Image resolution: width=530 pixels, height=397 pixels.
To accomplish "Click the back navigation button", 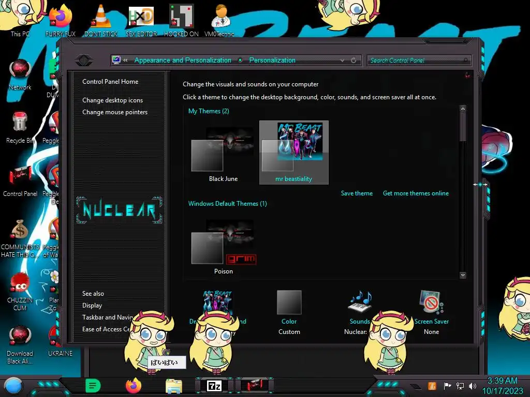I will coord(84,60).
